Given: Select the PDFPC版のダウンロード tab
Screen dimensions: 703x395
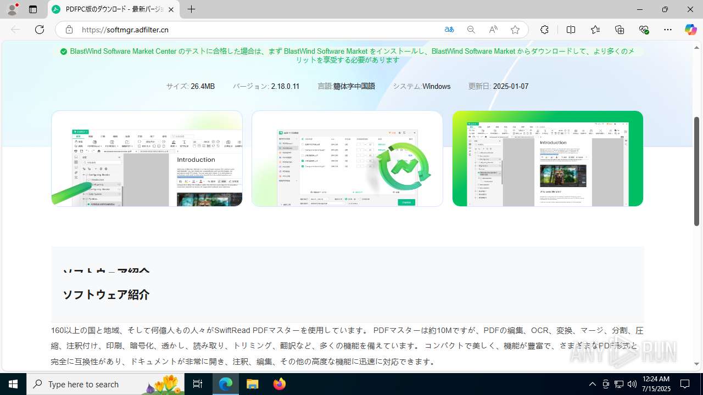Looking at the screenshot, I should click(x=114, y=9).
